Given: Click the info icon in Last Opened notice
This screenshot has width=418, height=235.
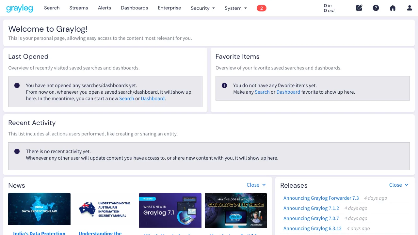Looking at the screenshot, I should tap(17, 86).
